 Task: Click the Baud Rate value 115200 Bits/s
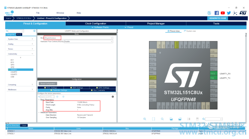82,102
